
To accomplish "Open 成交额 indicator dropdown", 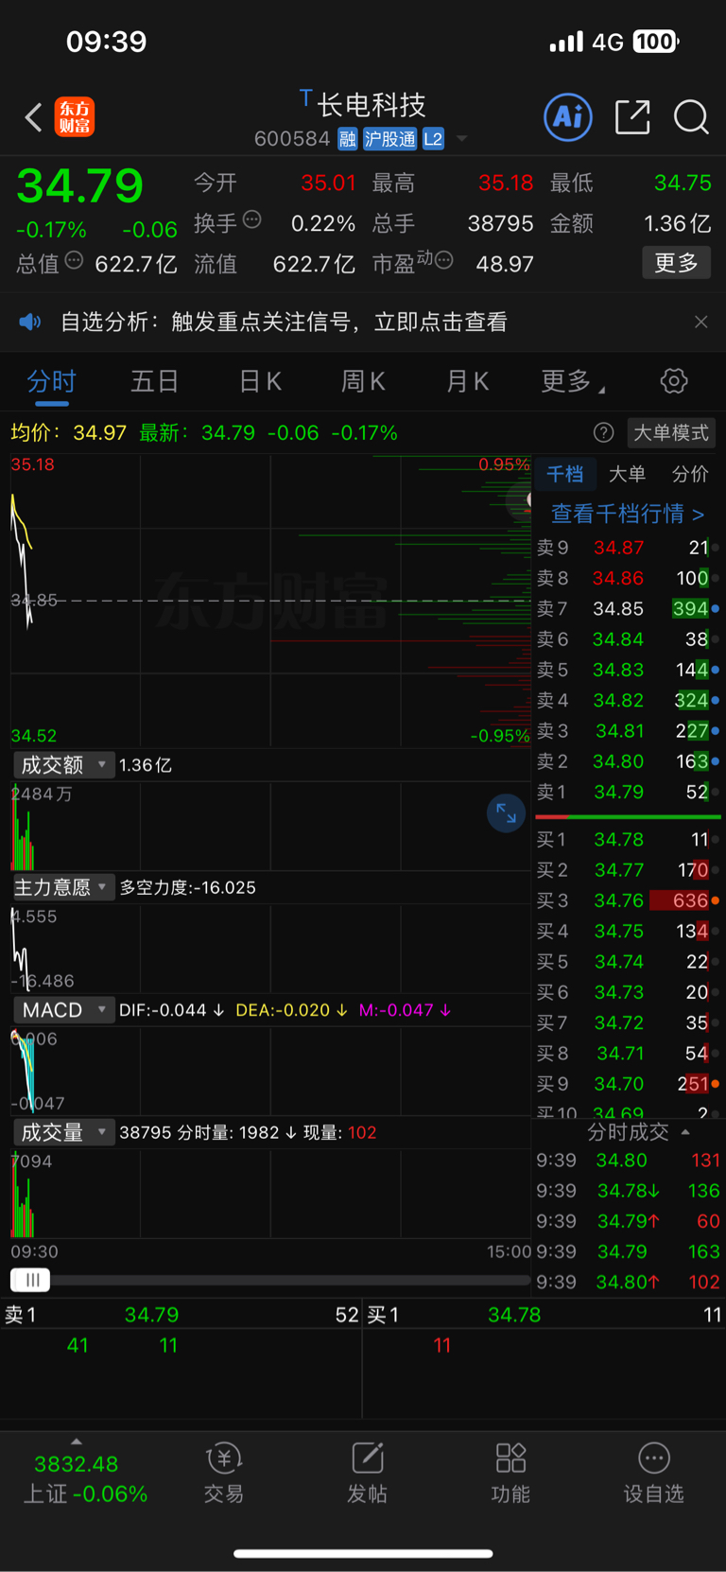I will coord(63,764).
